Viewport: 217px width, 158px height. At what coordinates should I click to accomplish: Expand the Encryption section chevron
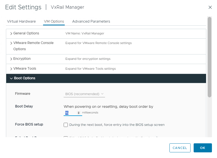(11, 59)
